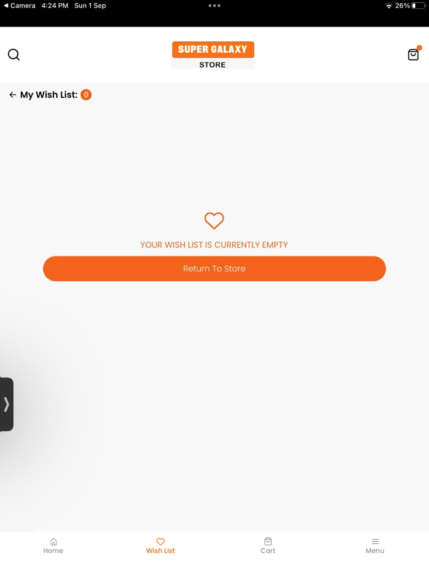This screenshot has width=429, height=572.
Task: Click the Return To Store button
Action: 214,269
